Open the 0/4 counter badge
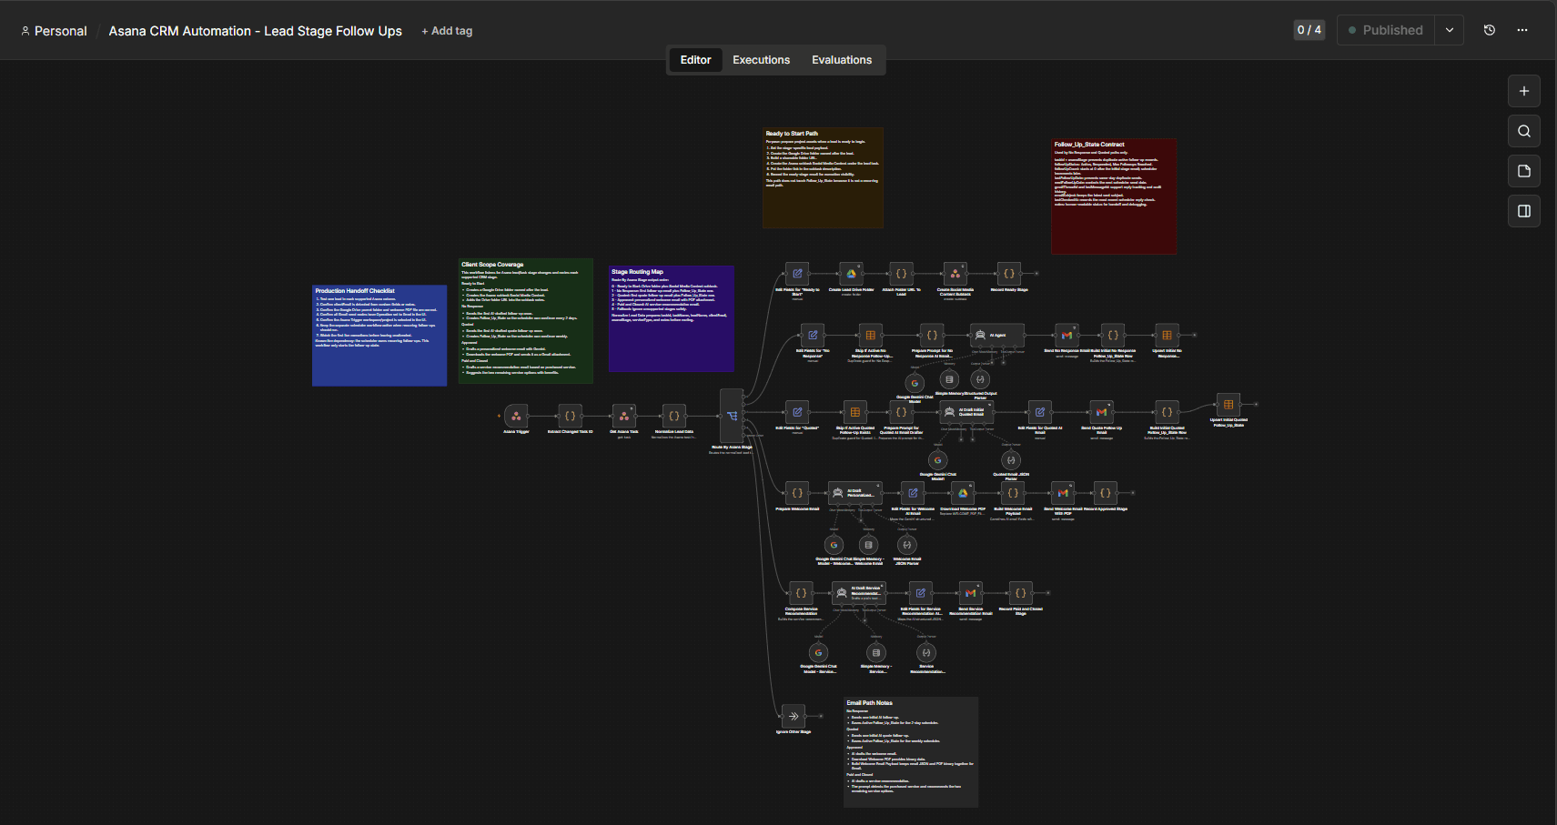 pos(1309,30)
